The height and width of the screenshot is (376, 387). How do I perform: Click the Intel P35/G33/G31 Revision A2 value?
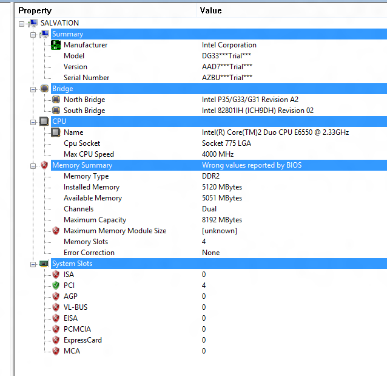tap(250, 100)
